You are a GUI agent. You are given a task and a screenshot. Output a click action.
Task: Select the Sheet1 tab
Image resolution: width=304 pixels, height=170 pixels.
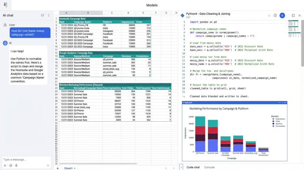point(68,168)
